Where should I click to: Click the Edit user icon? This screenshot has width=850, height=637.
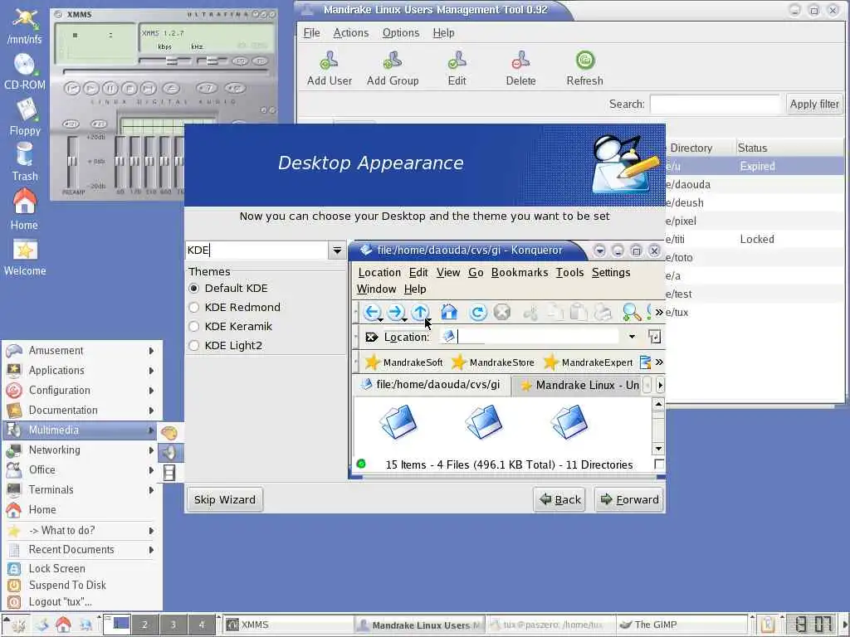point(457,61)
